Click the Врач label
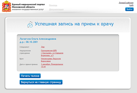Image resolution: width=137 pixels, height=93 pixels. point(22,59)
